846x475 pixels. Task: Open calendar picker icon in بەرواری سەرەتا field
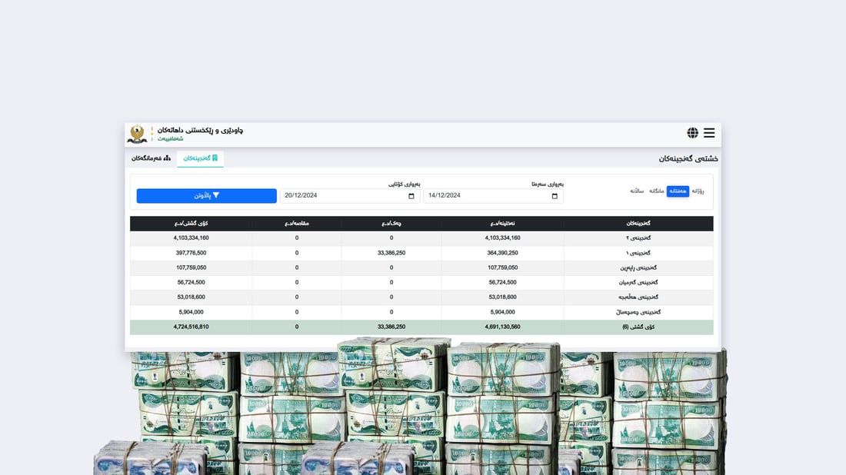tap(555, 196)
